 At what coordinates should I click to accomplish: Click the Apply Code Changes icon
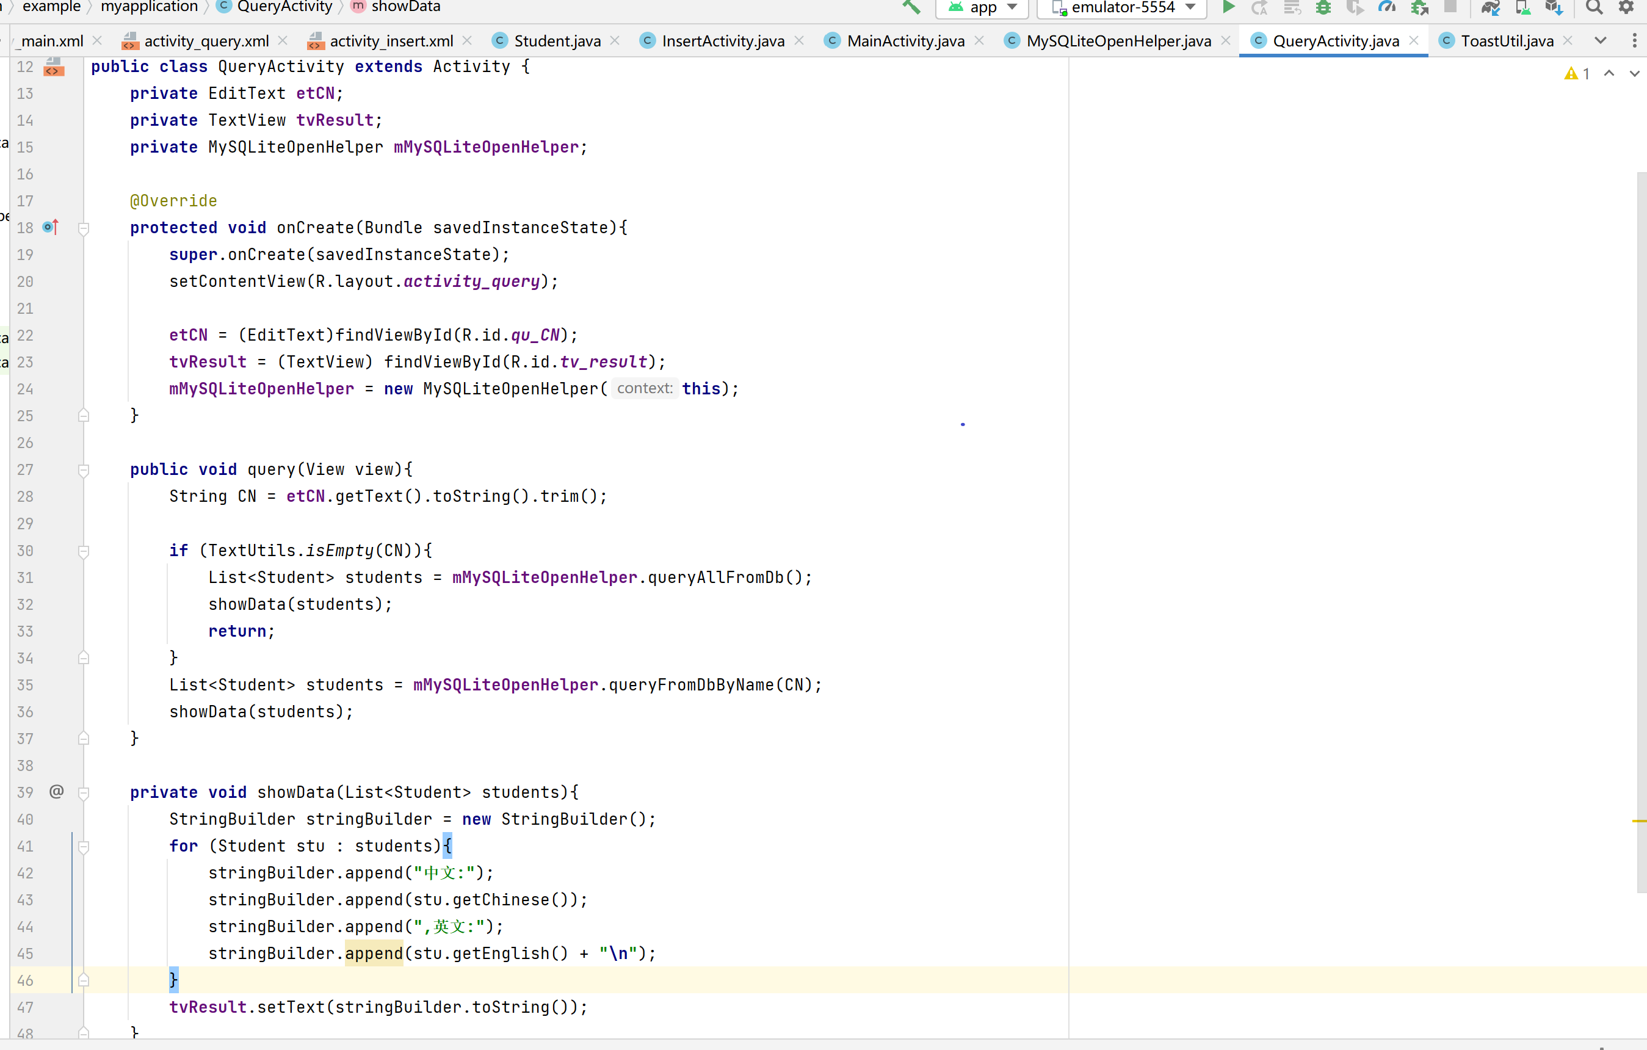[x=1291, y=7]
